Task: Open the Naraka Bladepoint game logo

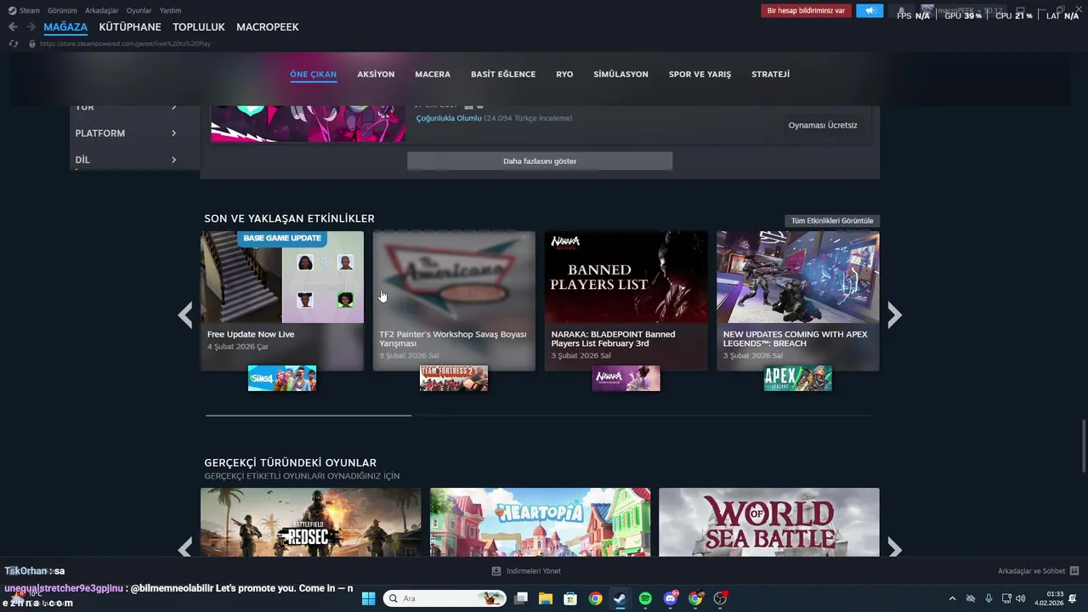Action: click(x=626, y=378)
